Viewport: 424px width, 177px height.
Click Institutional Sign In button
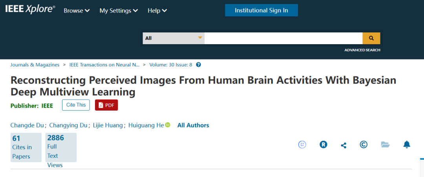tap(261, 10)
